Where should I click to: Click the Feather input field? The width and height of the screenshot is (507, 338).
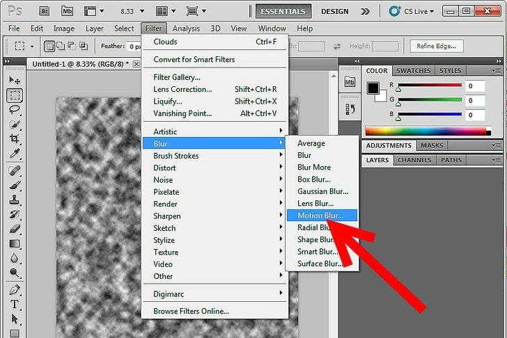(x=134, y=47)
